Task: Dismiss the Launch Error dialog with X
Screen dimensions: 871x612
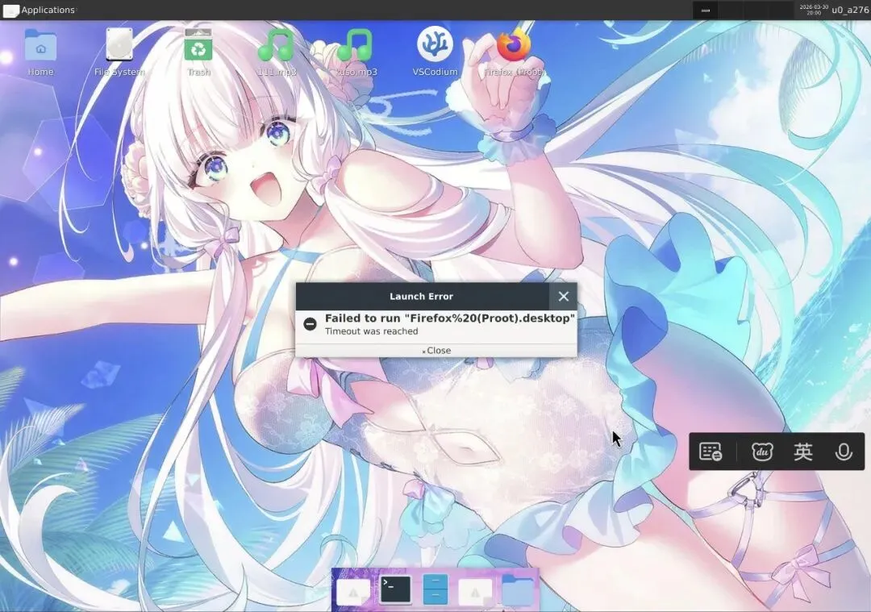Action: (x=563, y=297)
